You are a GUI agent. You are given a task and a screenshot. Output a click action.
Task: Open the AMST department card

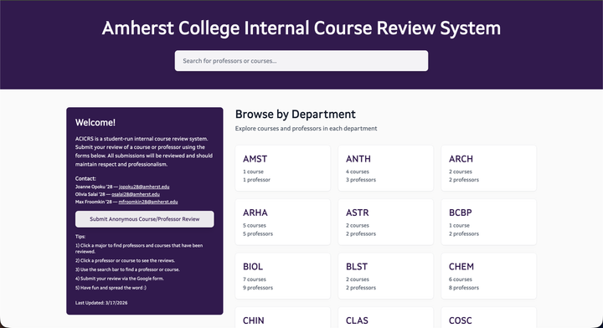click(283, 168)
